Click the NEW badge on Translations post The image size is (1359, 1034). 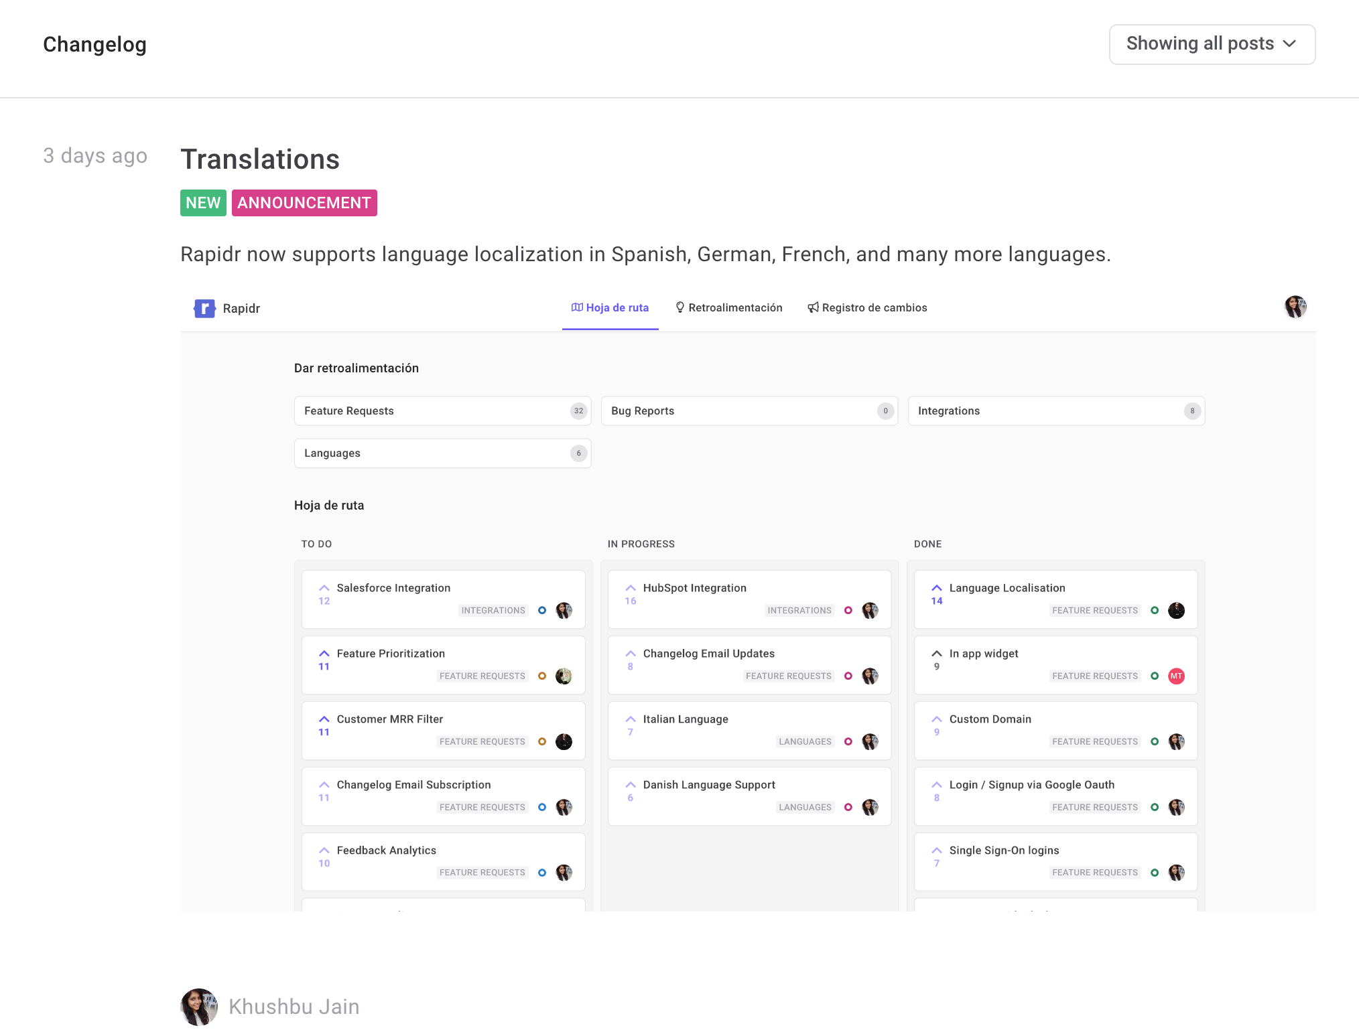[202, 203]
